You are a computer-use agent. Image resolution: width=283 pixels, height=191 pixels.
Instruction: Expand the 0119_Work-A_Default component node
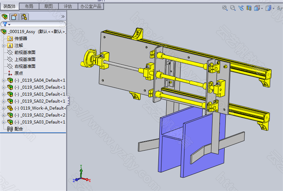[4, 108]
